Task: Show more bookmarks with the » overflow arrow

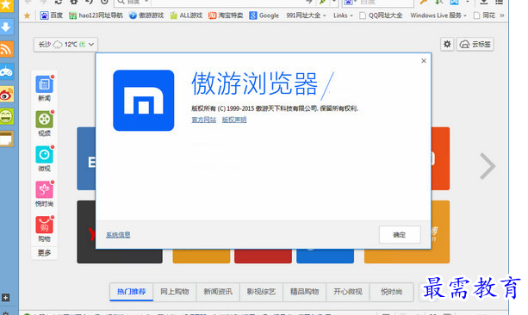Action: pyautogui.click(x=502, y=15)
